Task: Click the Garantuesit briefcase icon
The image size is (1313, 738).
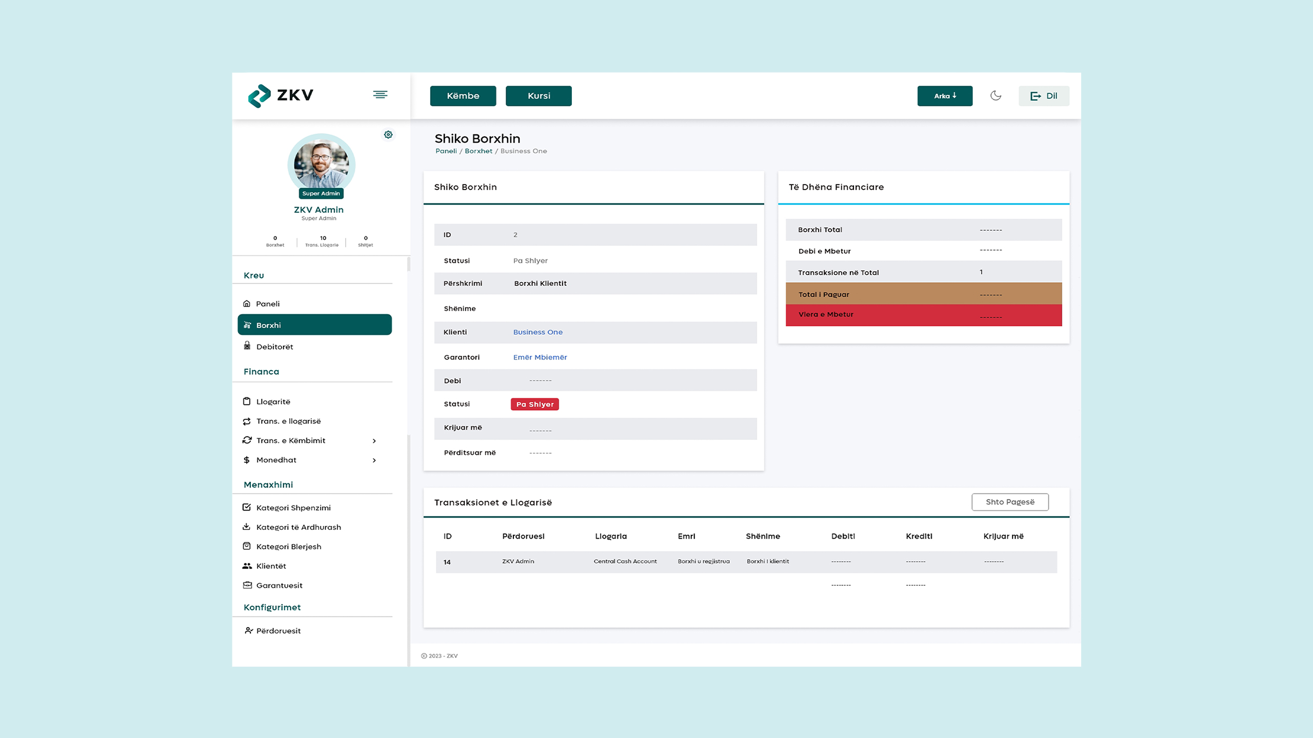Action: (x=247, y=585)
